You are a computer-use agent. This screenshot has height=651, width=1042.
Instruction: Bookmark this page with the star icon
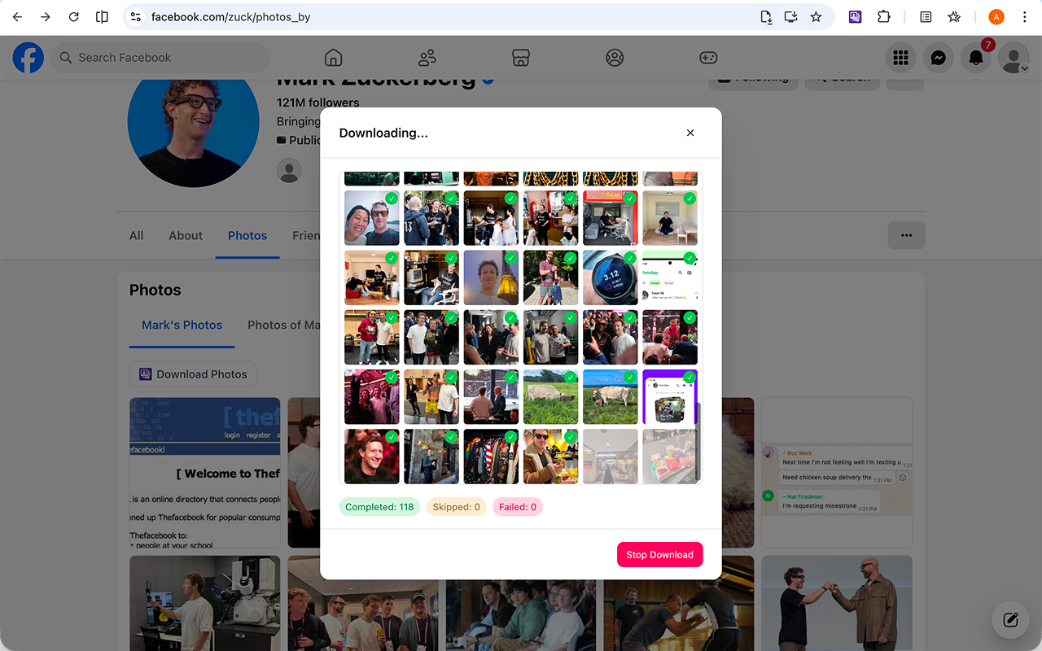816,16
